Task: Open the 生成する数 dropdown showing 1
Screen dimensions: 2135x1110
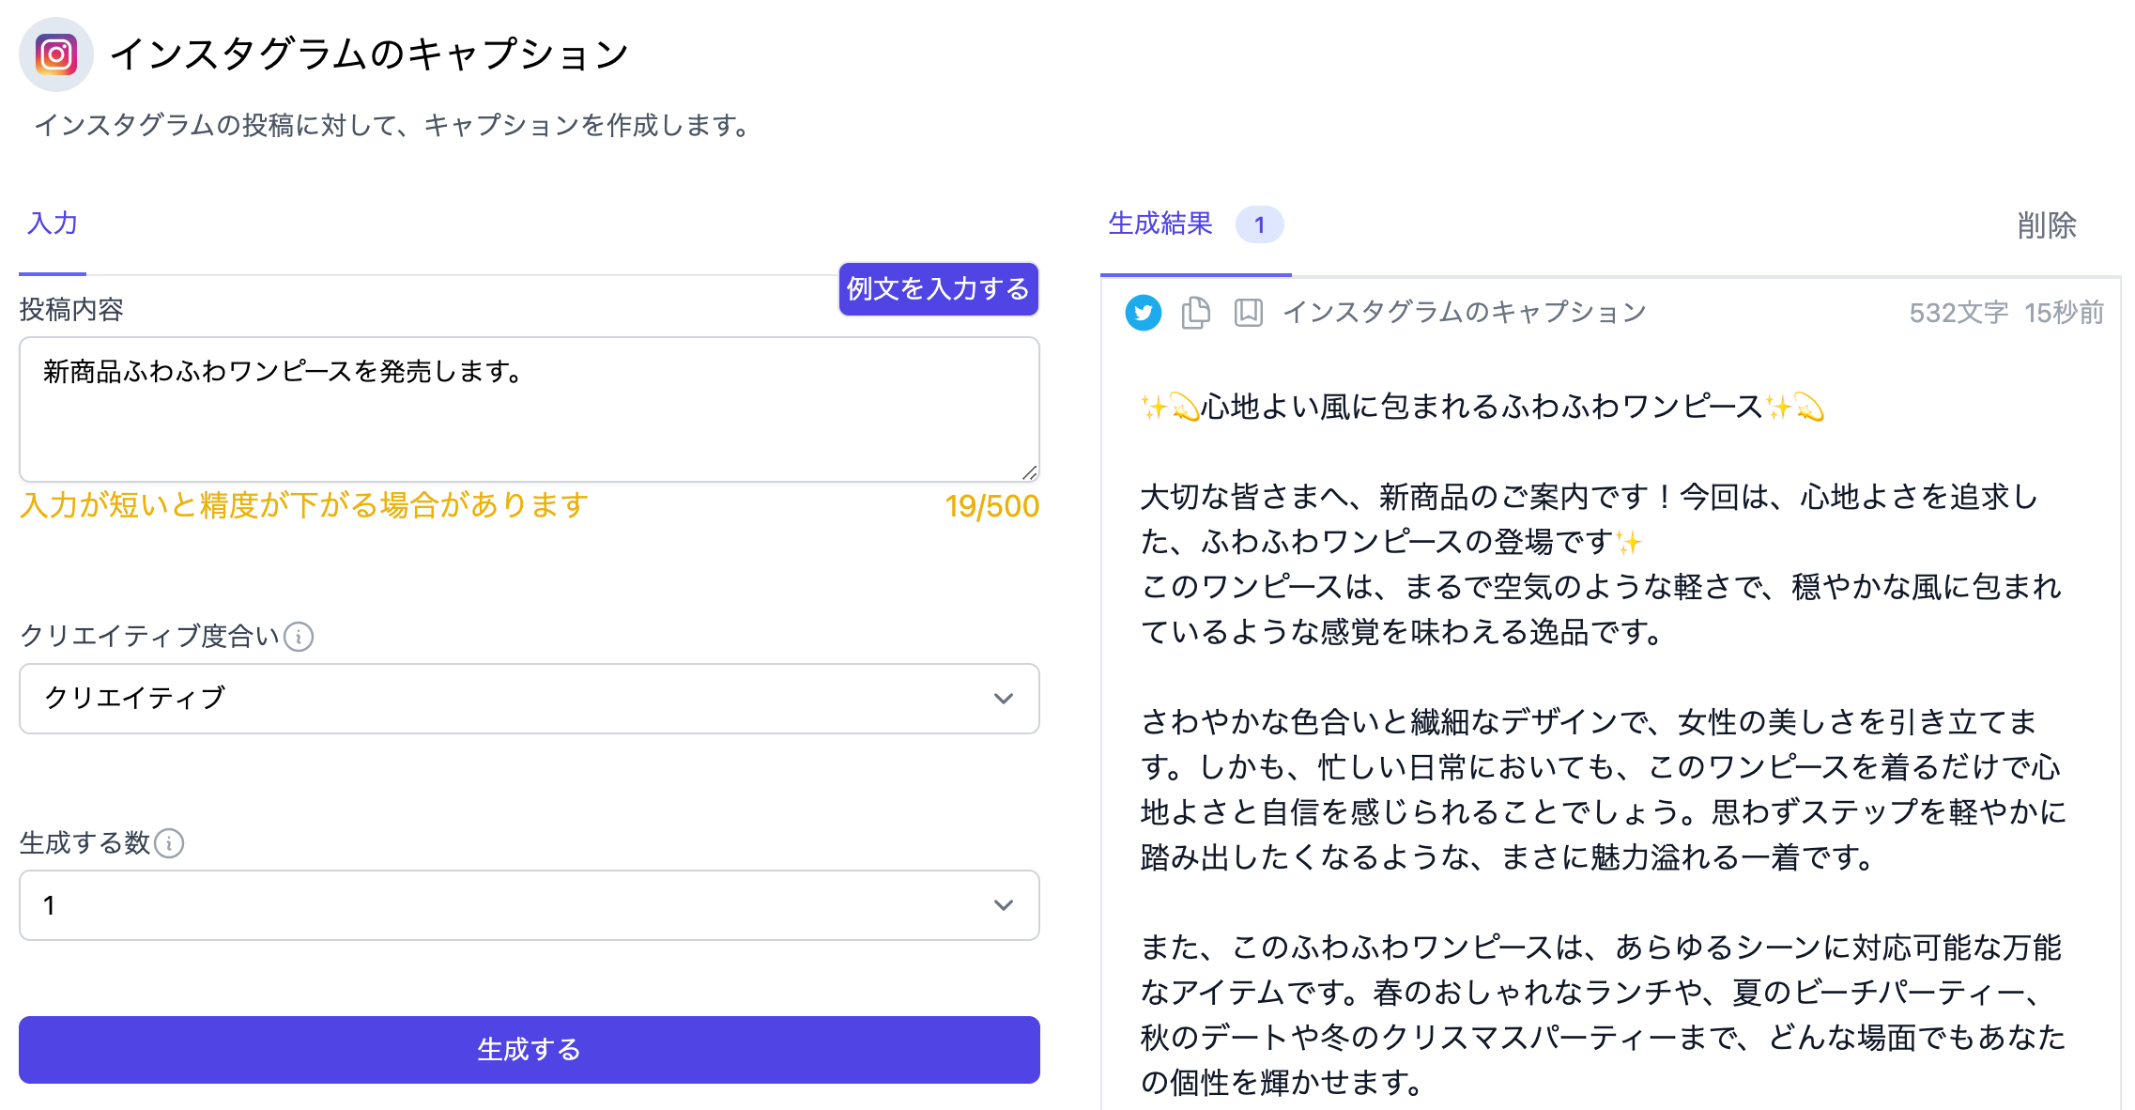Action: (x=529, y=905)
